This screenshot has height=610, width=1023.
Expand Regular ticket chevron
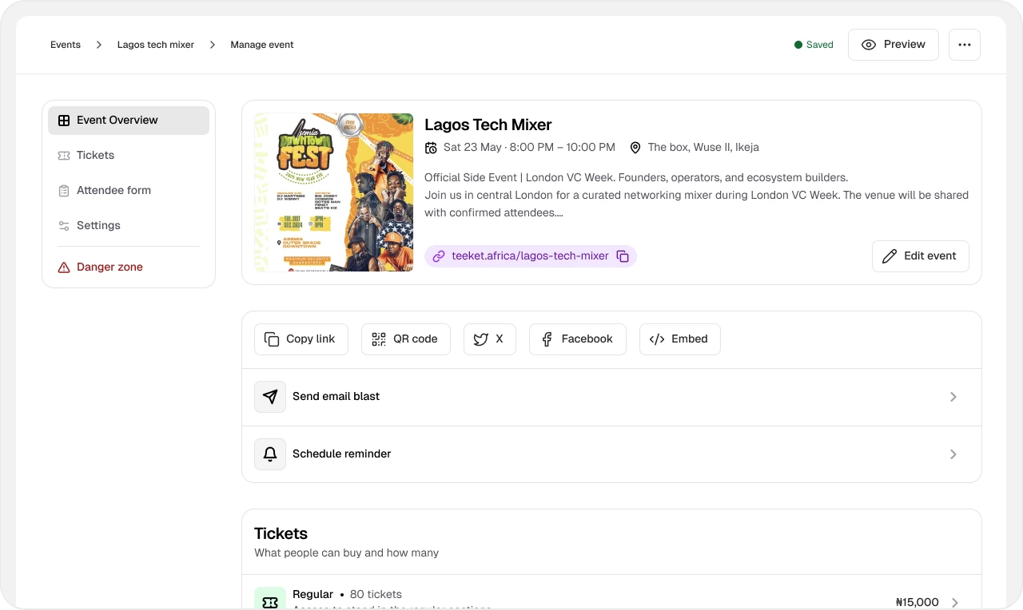pos(953,603)
